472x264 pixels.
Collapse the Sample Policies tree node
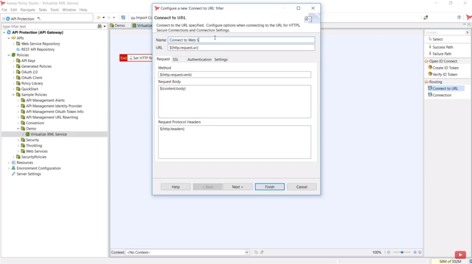[x=14, y=95]
